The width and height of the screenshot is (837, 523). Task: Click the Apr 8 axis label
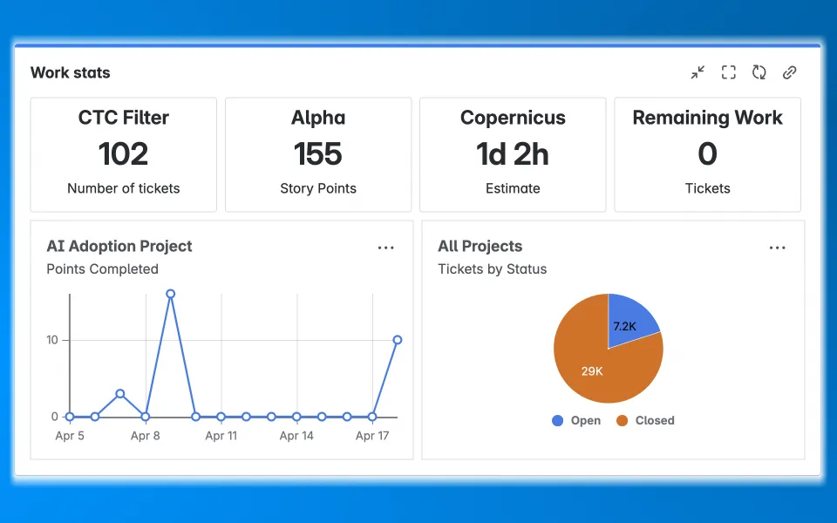coord(146,436)
